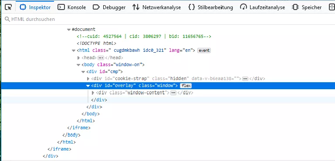This screenshot has width=335, height=161.
Task: Toggle the flex badge on overlay div
Action: [186, 86]
